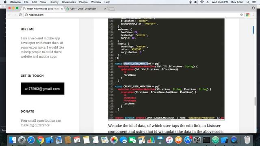The height and width of the screenshot is (146, 260).
Task: Open the Wi-Fi status menu
Action: click(202, 2)
